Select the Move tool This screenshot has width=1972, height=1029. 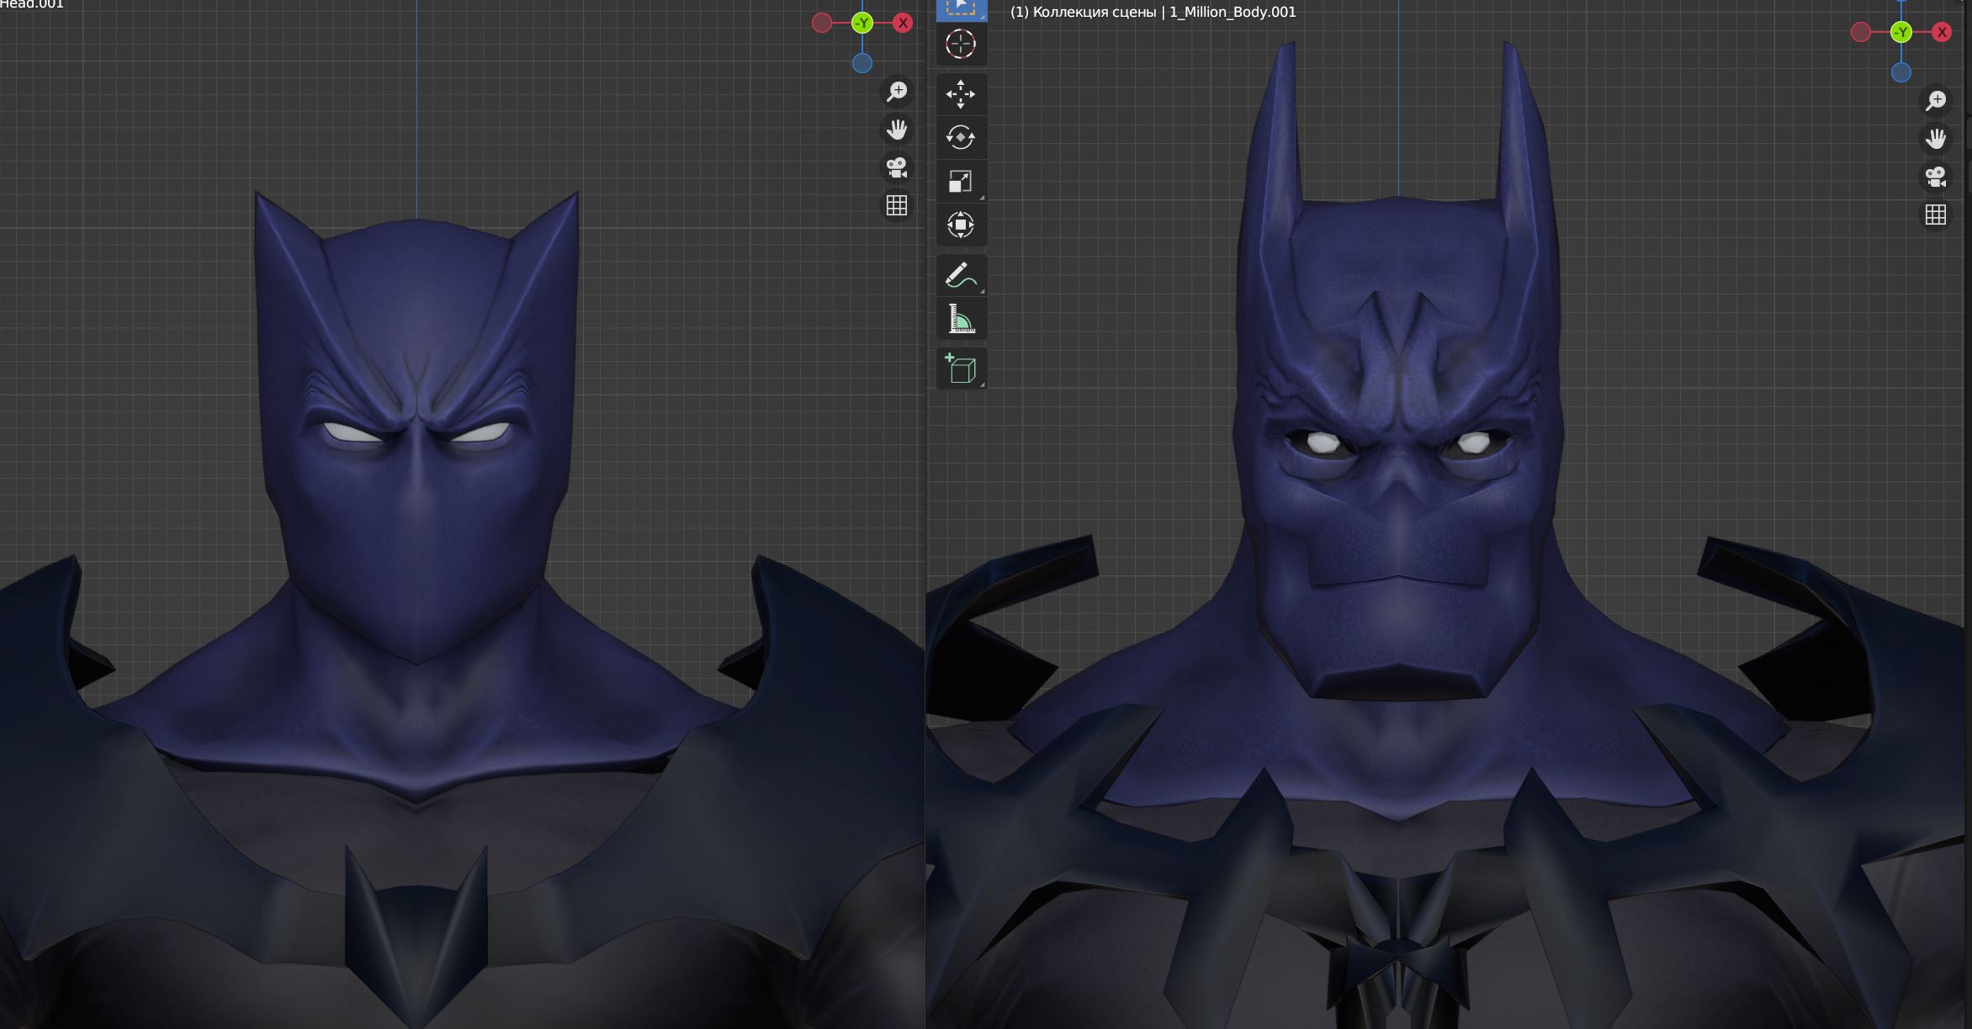click(x=962, y=94)
